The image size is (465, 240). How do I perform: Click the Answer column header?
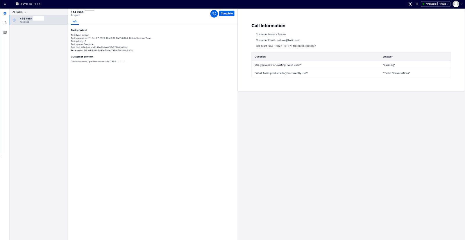coord(388,57)
